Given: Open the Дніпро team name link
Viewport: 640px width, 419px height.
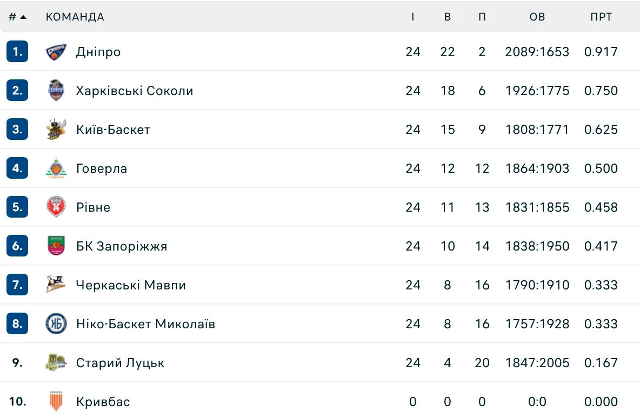Looking at the screenshot, I should [98, 52].
